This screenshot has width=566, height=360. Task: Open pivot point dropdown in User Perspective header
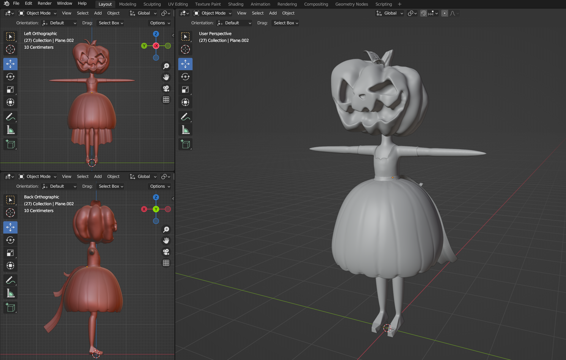coord(412,13)
